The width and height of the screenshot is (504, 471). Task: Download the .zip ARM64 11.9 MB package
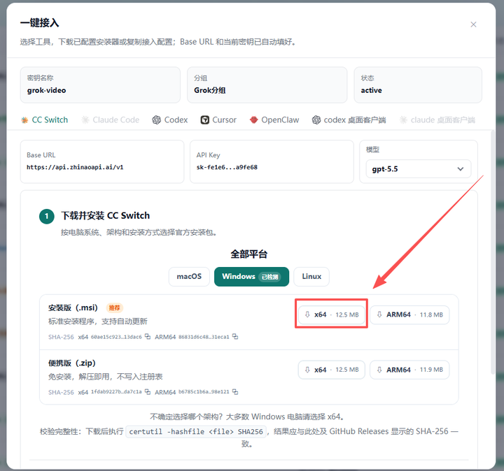point(409,370)
